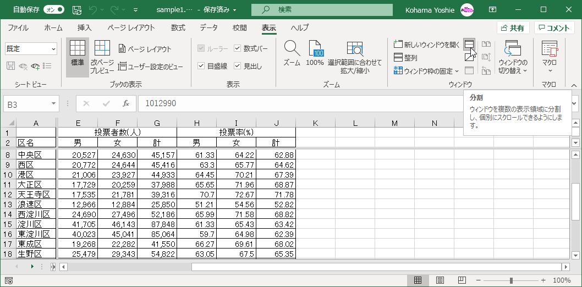Open the ファイル tab
Screen dimensions: 582x287
18,28
